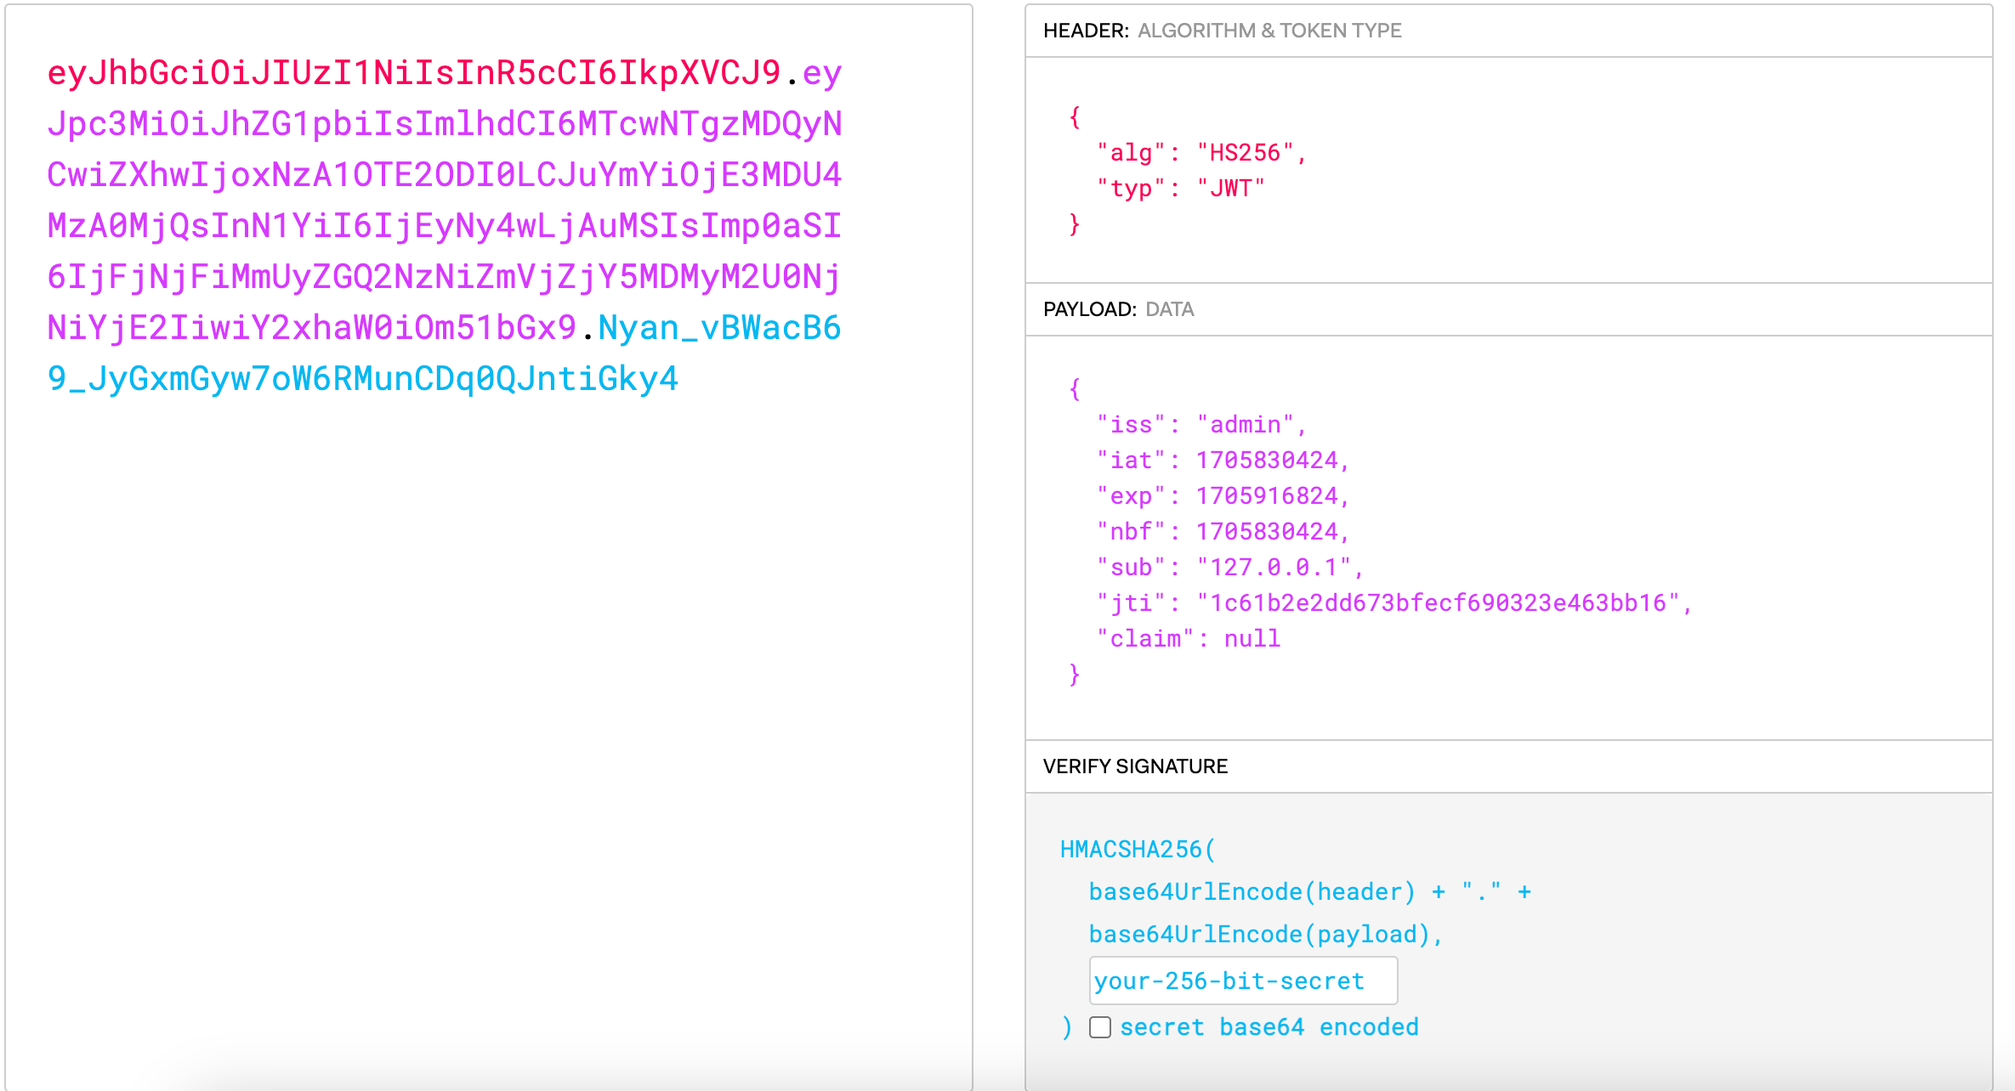Click the "alg": "HS256" line in header

(x=1200, y=153)
